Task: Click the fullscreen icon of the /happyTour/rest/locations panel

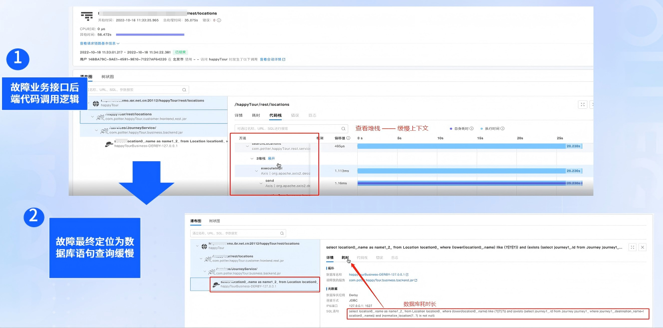Action: click(582, 104)
